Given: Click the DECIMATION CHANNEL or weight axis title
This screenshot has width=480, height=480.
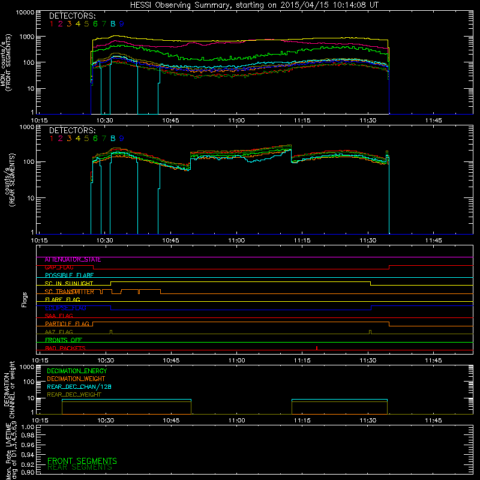Looking at the screenshot, I should 9,389.
